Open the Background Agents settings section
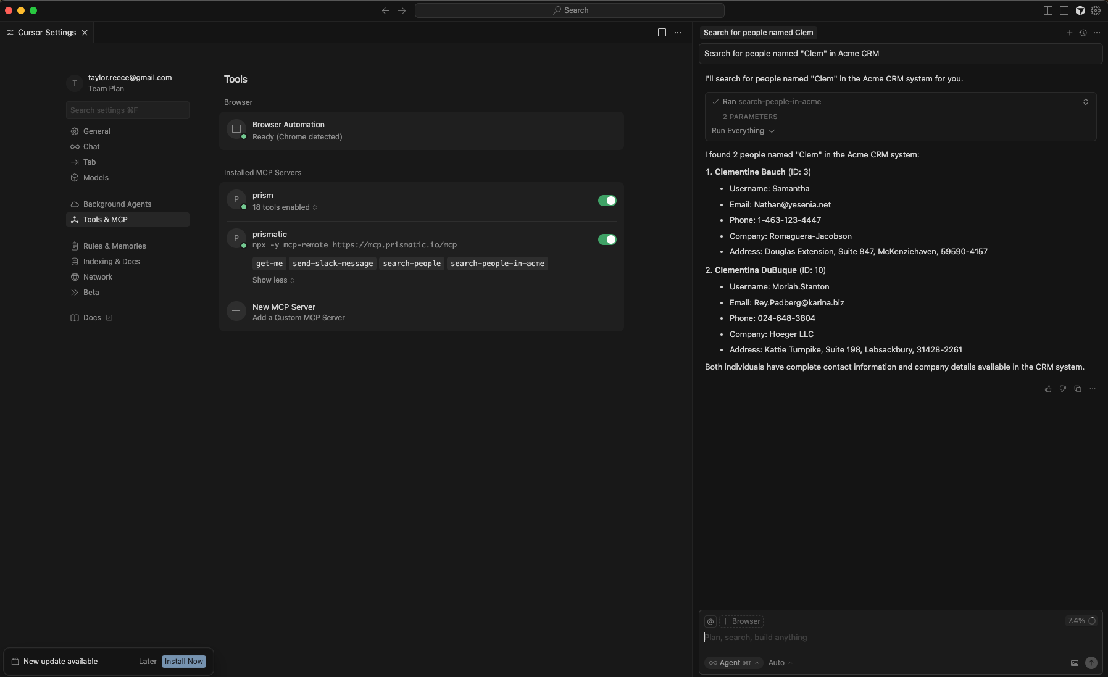Viewport: 1108px width, 677px height. (x=117, y=204)
